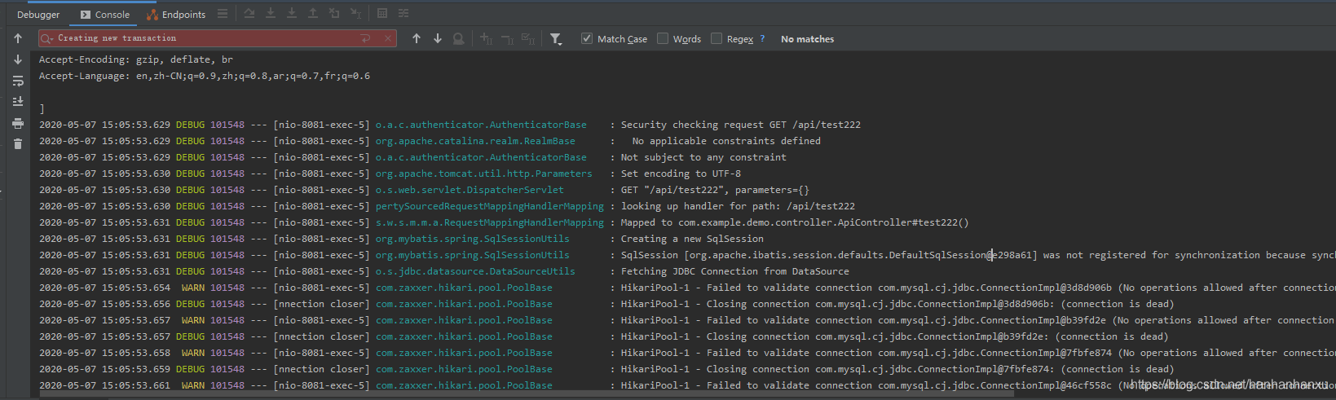Open Regex help question mark link
The height and width of the screenshot is (400, 1336).
[762, 38]
